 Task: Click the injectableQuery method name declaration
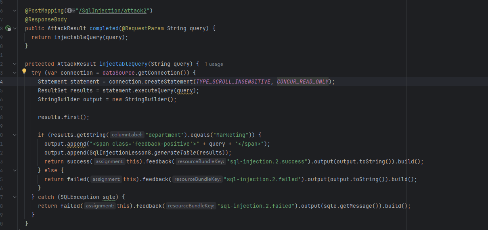(x=123, y=64)
